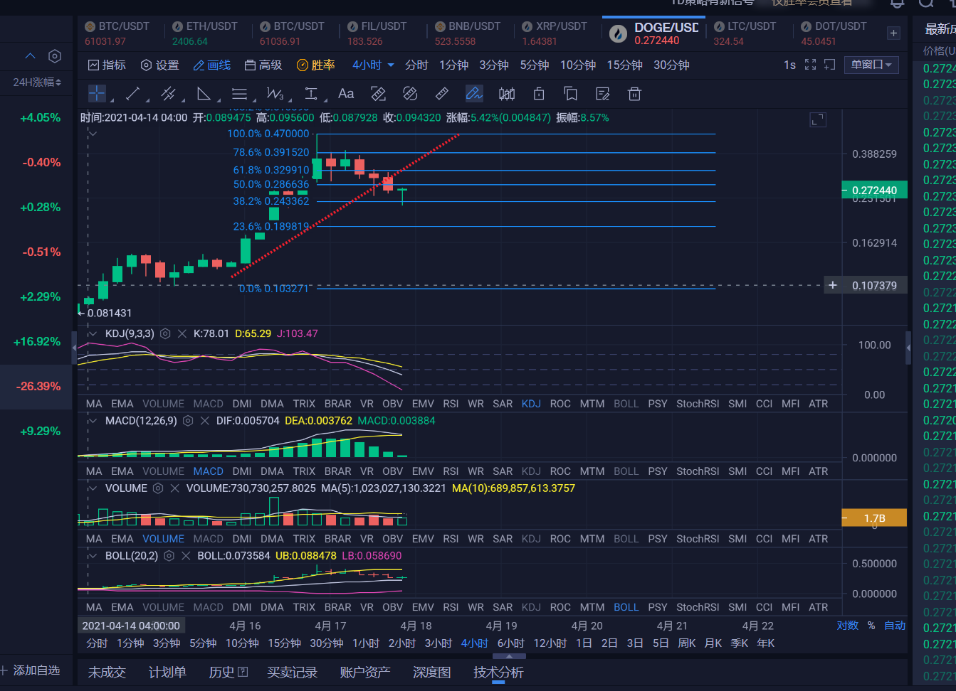Click the 2021-04-14 04:00:00 time marker
Viewport: 956px width, 691px height.
click(131, 626)
